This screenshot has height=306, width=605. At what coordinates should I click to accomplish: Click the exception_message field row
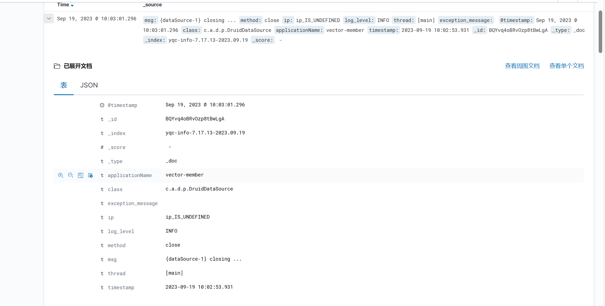[x=133, y=203]
